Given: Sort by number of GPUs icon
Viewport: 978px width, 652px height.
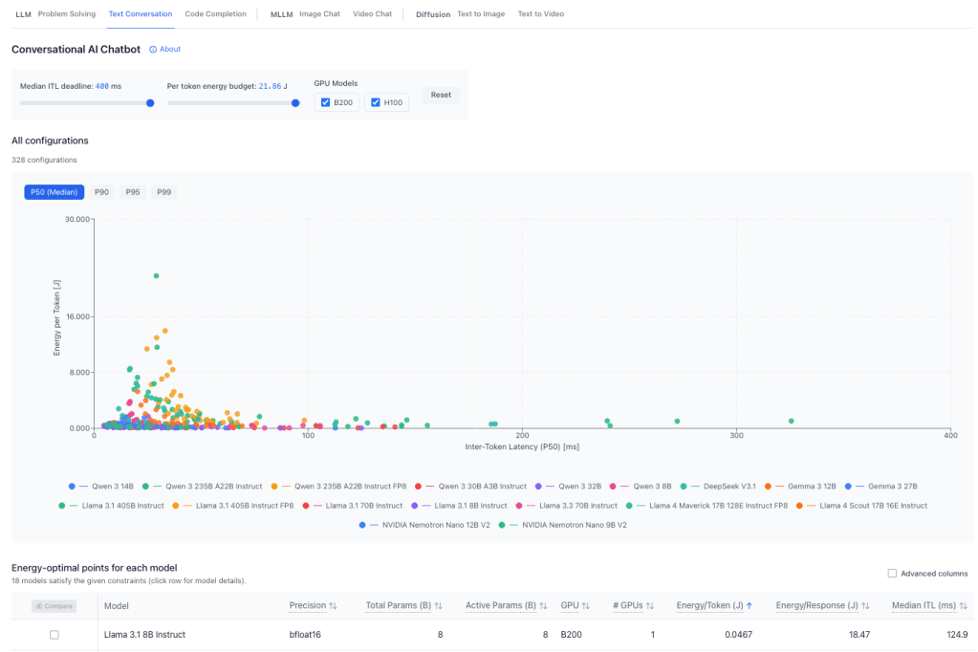Looking at the screenshot, I should (649, 605).
